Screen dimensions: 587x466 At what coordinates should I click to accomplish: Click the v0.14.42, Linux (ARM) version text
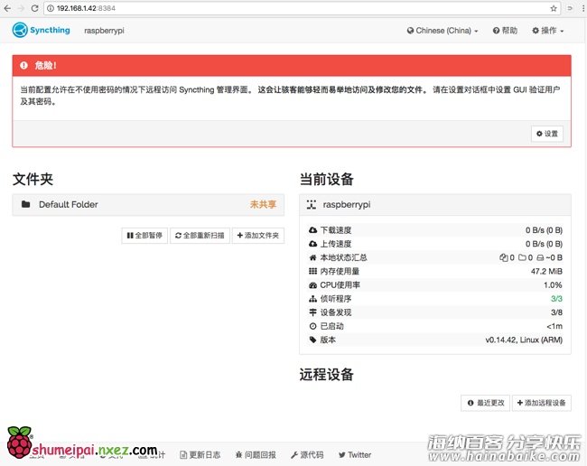click(x=524, y=340)
